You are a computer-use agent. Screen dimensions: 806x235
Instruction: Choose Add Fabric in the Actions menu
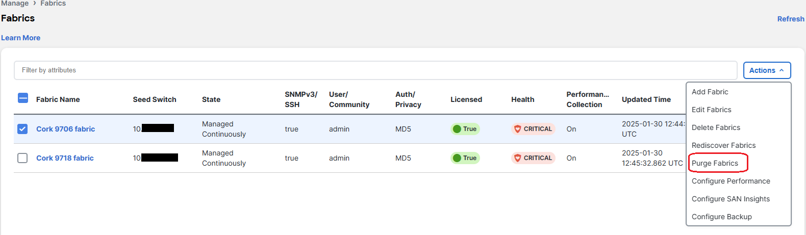coord(710,92)
